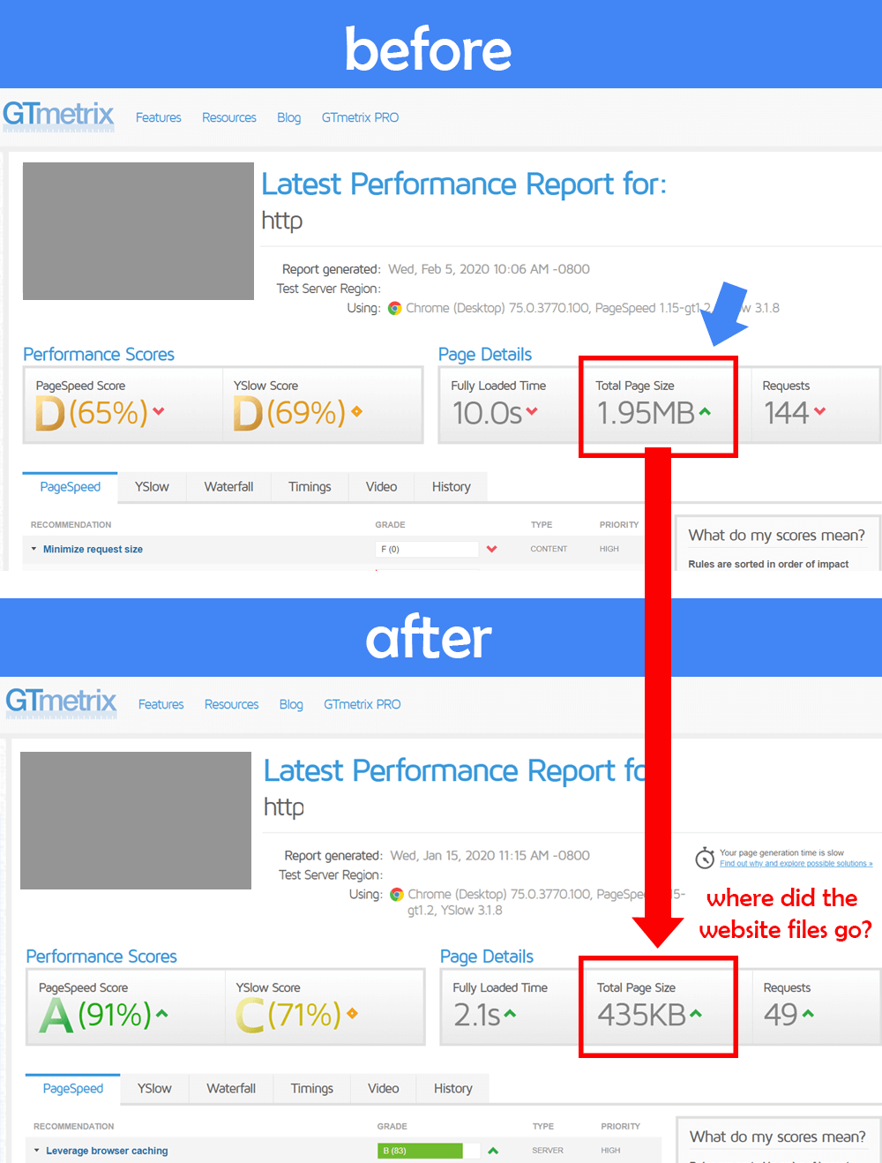882x1163 pixels.
Task: Select the YSlow tab in the before report
Action: (152, 487)
